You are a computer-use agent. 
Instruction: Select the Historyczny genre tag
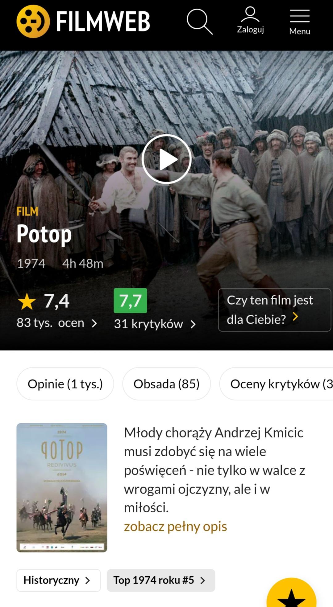(x=59, y=580)
